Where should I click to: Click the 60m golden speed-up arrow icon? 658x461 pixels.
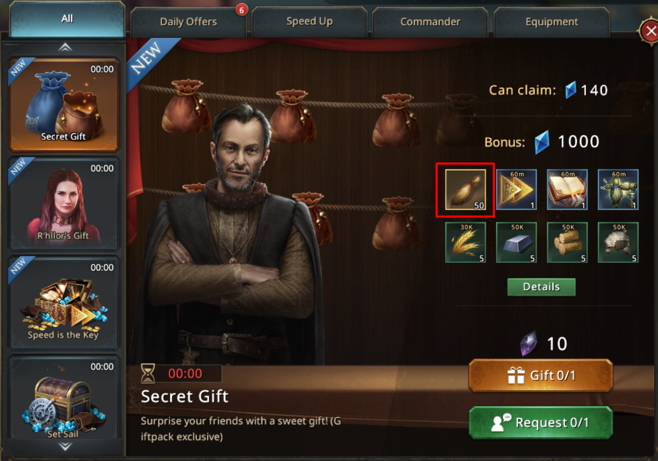[x=516, y=190]
